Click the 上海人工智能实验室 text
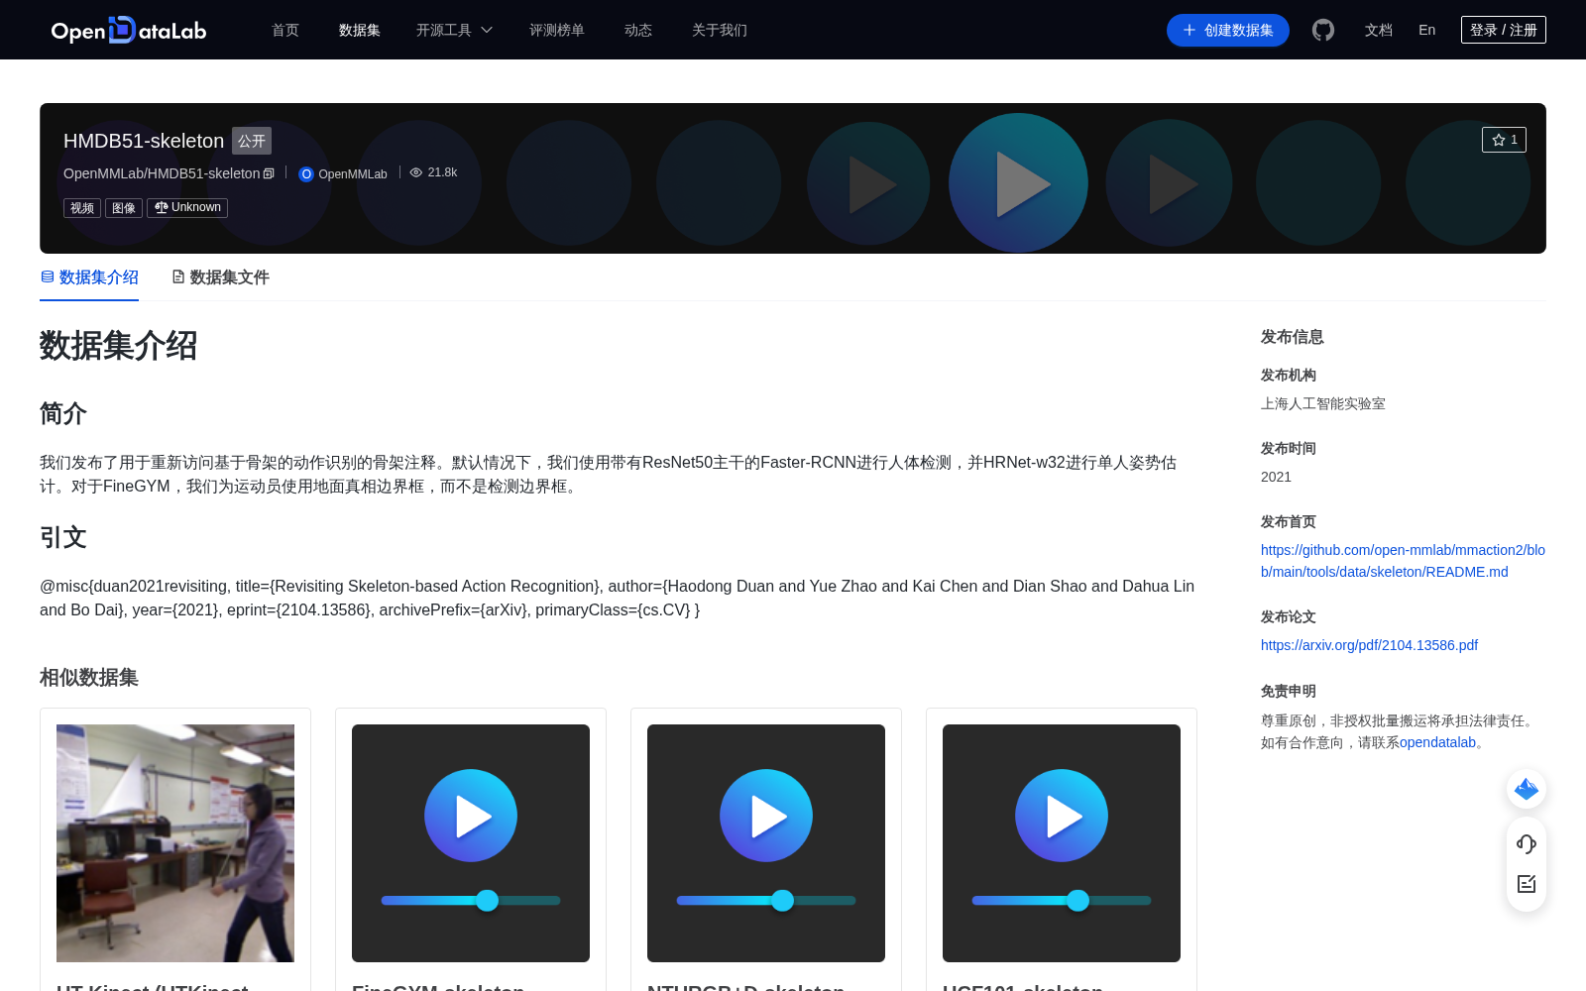1586x991 pixels. click(x=1323, y=403)
